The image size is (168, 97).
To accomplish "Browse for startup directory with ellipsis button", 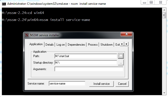I will click(x=121, y=63).
